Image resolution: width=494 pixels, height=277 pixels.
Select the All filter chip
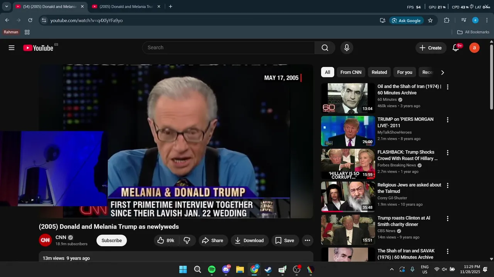[x=327, y=72]
